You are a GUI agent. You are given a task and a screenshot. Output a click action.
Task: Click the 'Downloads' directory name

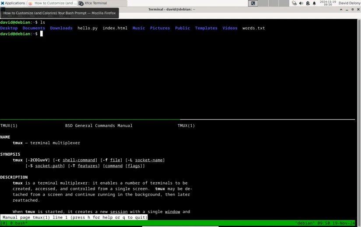click(61, 28)
